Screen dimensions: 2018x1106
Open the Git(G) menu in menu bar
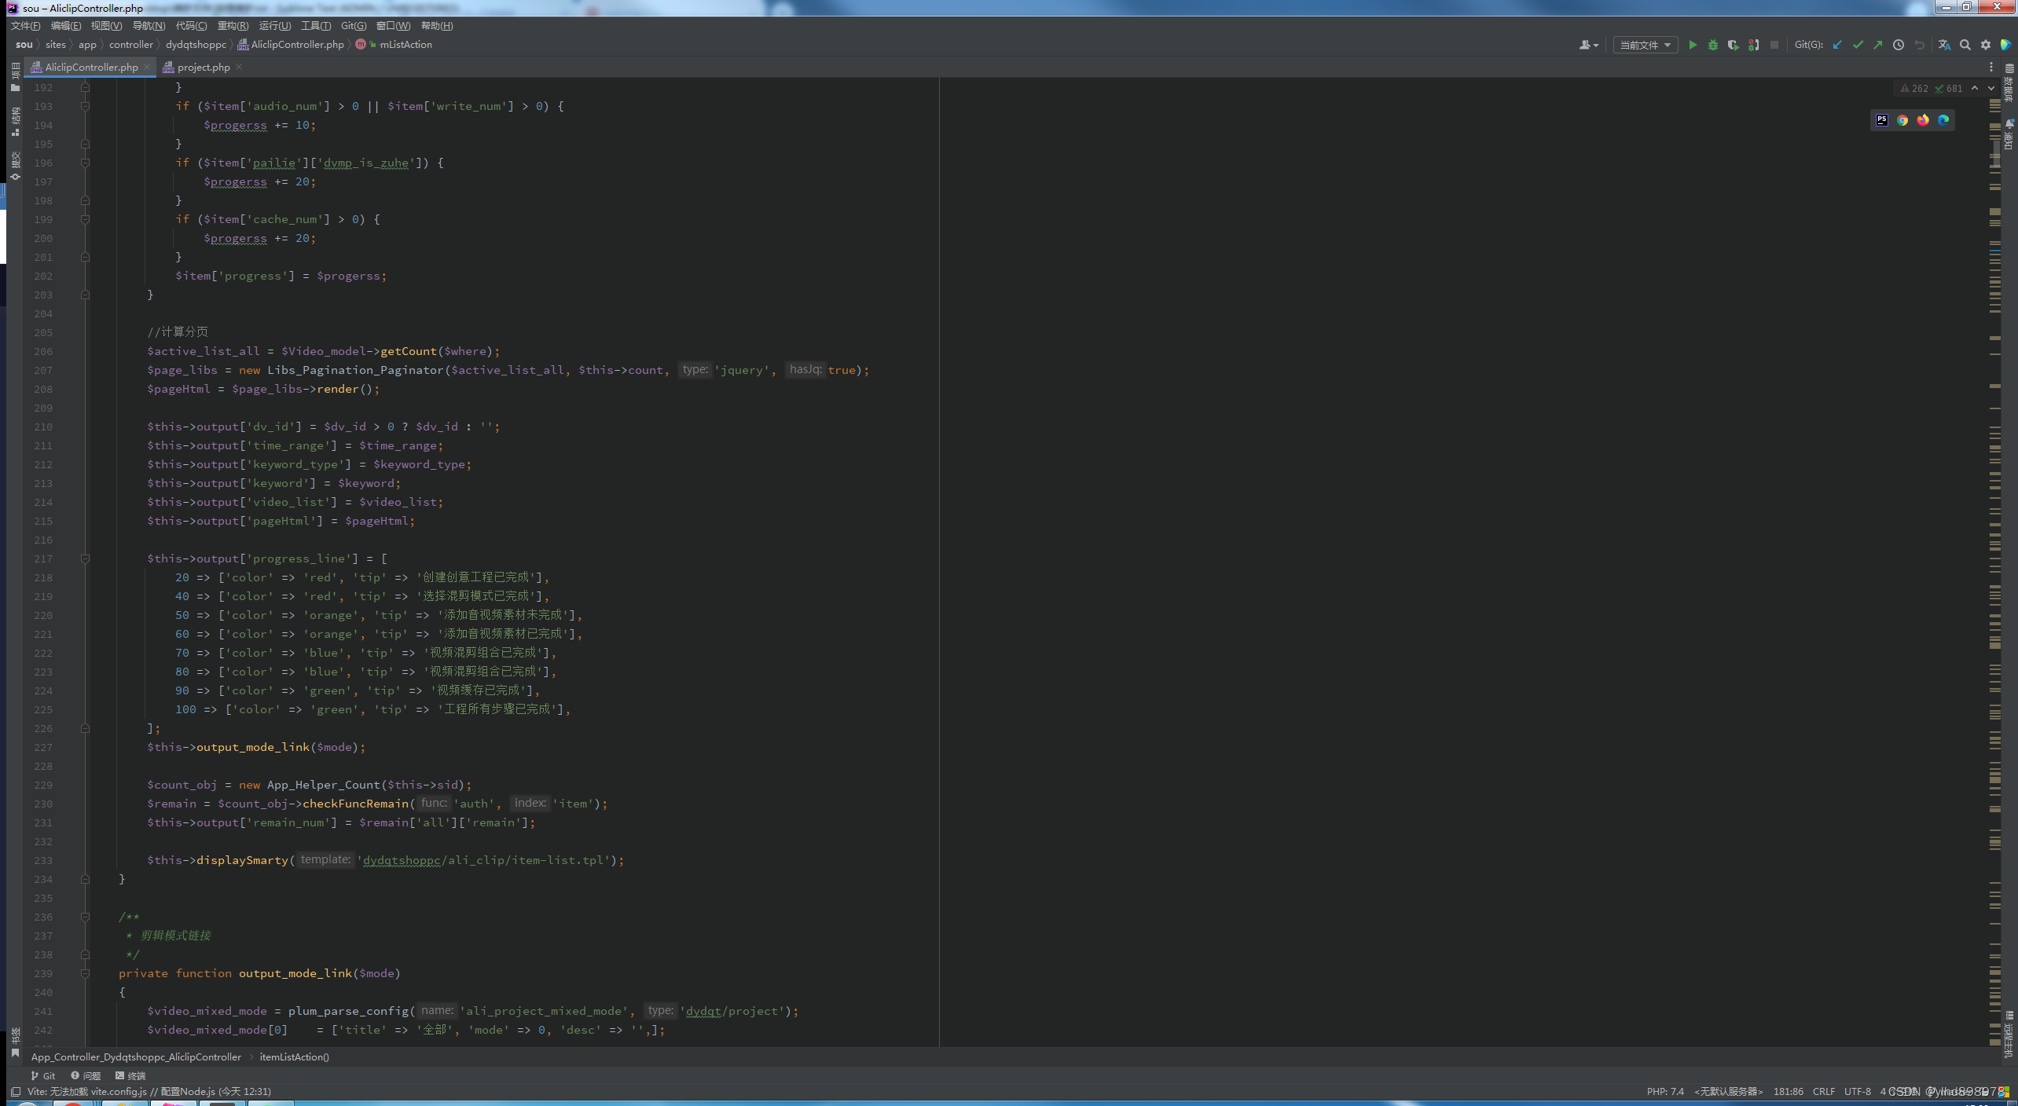pyautogui.click(x=354, y=26)
